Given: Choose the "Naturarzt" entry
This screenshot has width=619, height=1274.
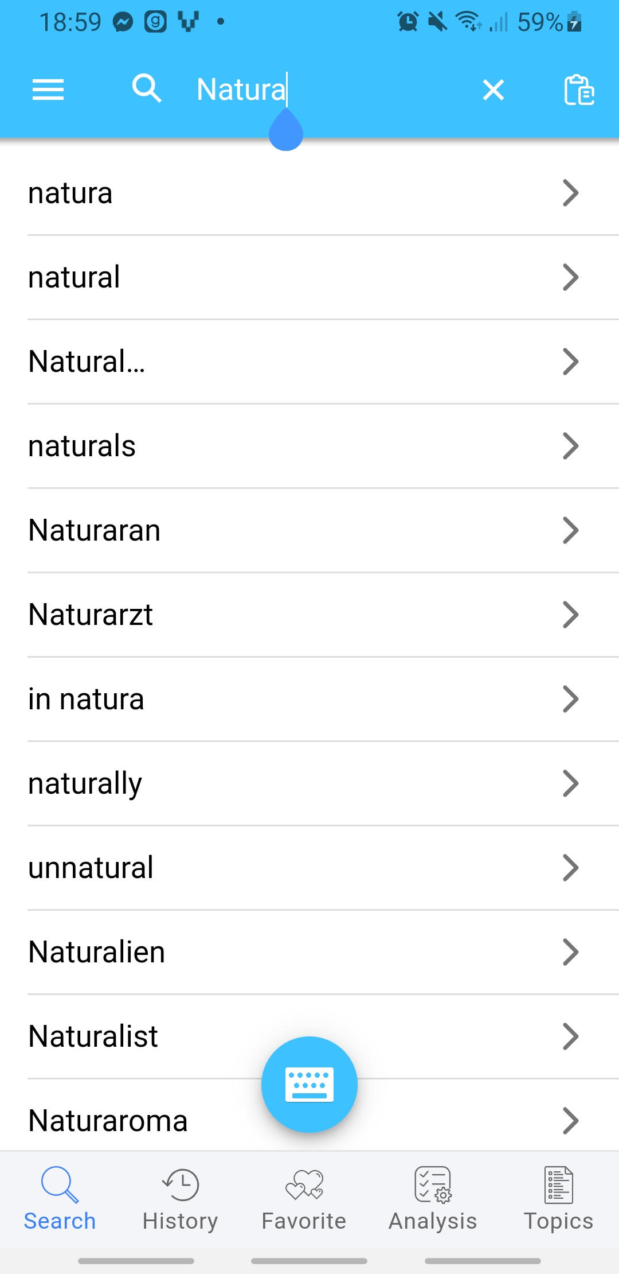Looking at the screenshot, I should [x=91, y=615].
